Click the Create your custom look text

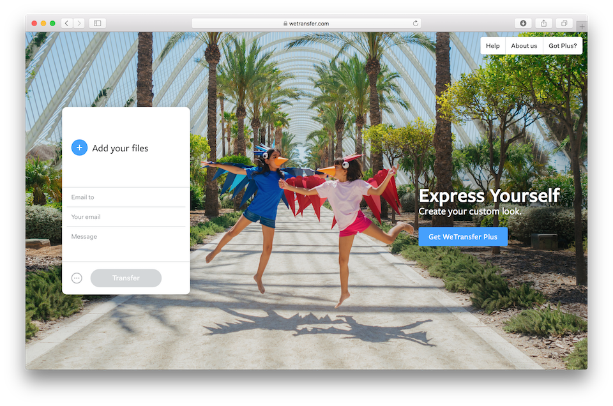[469, 211]
